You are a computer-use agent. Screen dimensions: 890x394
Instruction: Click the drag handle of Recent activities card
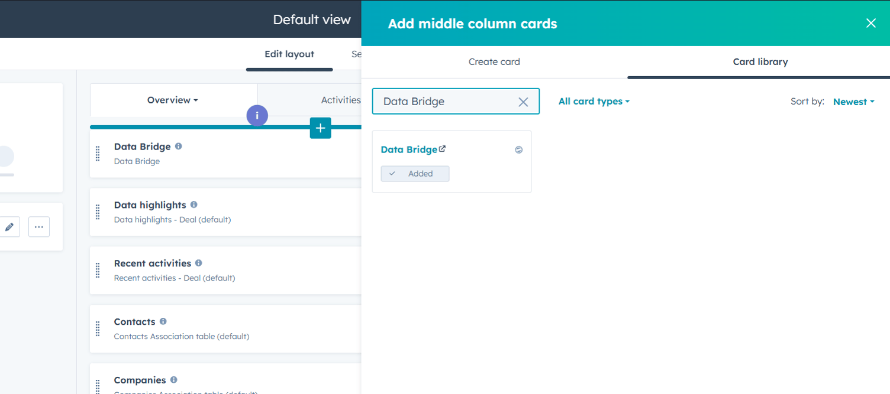click(x=98, y=271)
